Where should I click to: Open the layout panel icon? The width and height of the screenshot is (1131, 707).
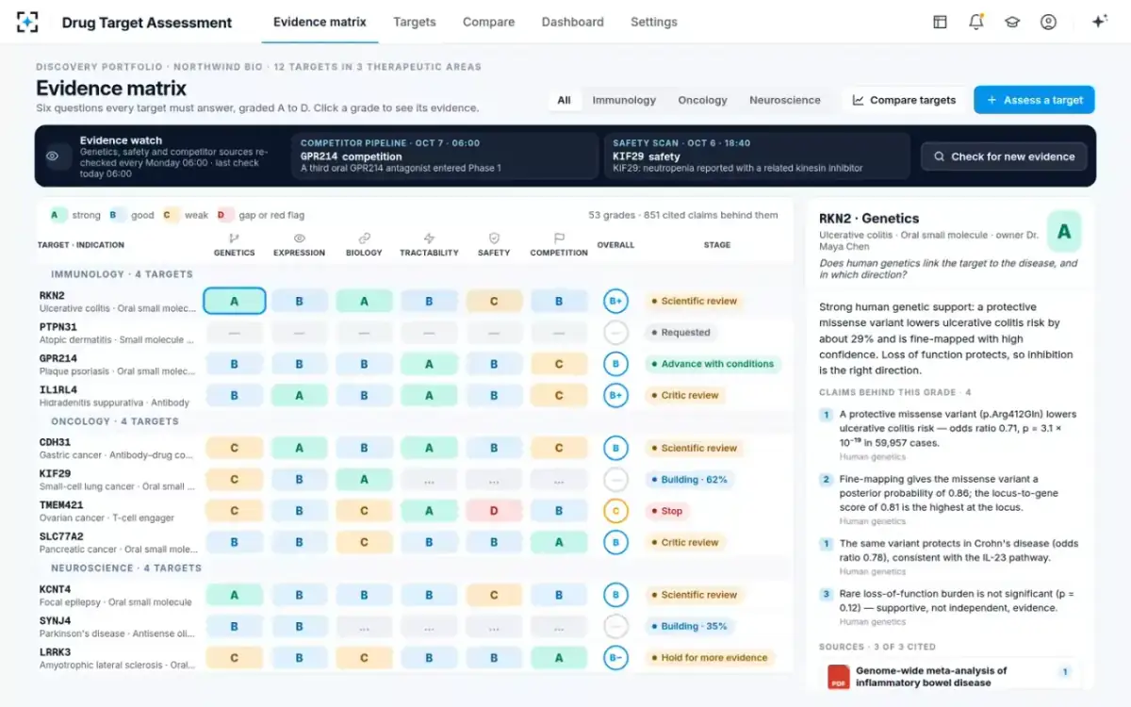(x=940, y=22)
